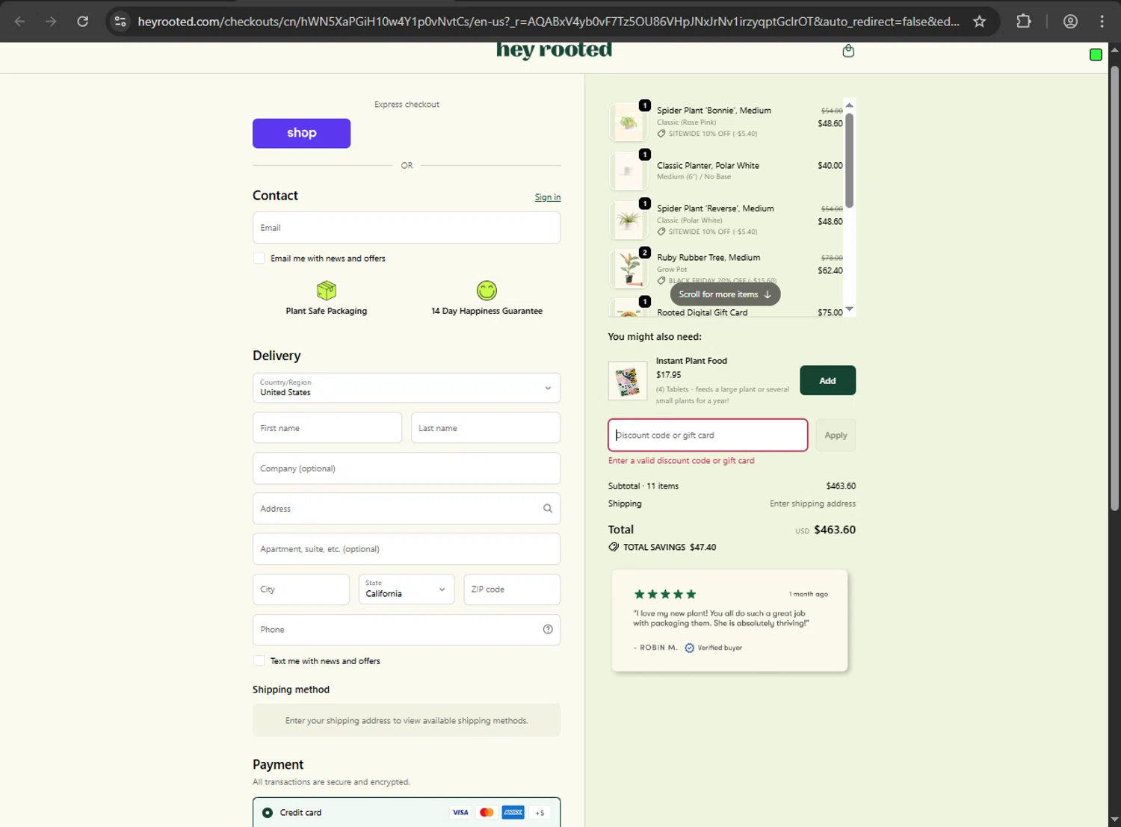Click the $463.60 total amount
Image resolution: width=1121 pixels, height=827 pixels.
835,530
